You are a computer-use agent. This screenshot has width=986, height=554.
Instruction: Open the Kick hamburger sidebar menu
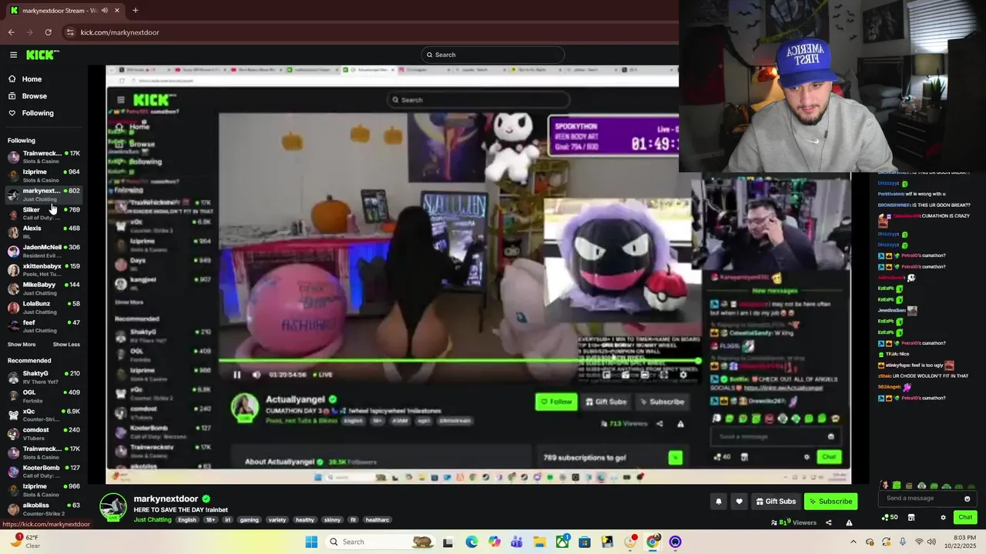13,55
